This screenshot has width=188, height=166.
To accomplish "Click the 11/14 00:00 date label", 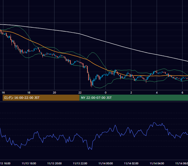I will [x=106, y=163].
